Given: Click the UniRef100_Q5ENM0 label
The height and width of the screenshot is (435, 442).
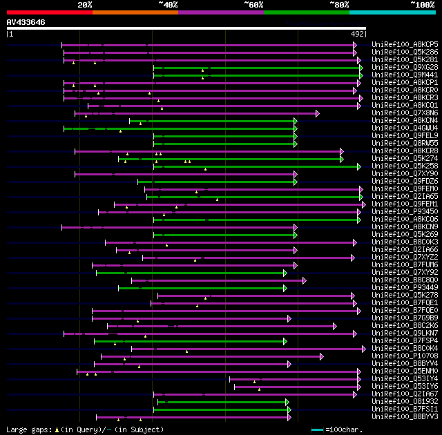Looking at the screenshot, I should point(405,371).
